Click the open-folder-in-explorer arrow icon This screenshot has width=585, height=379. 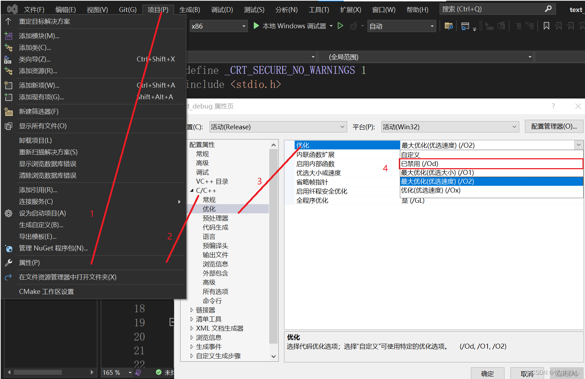(x=8, y=277)
